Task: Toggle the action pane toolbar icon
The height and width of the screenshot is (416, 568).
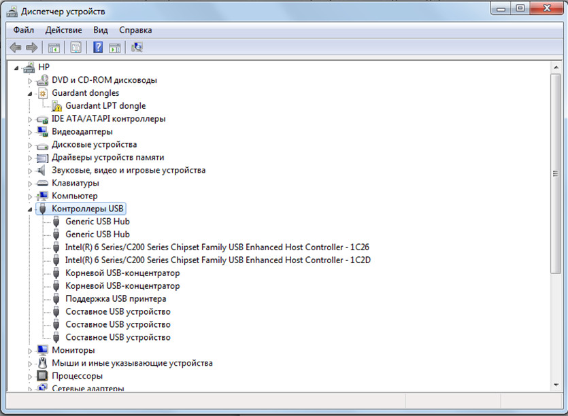Action: pyautogui.click(x=115, y=48)
